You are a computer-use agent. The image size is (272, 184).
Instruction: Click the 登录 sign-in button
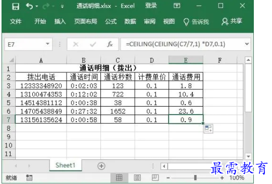coord(151,6)
